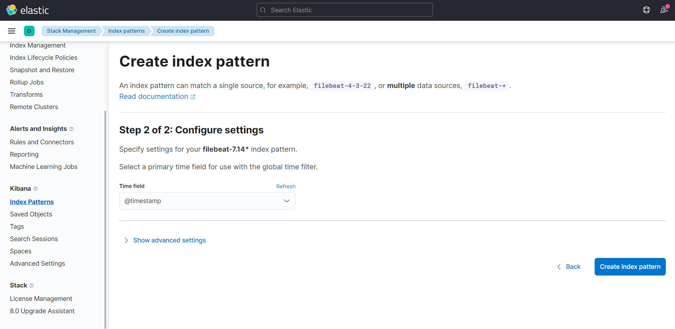The width and height of the screenshot is (675, 329).
Task: Open the hamburger navigation menu
Action: tap(12, 31)
